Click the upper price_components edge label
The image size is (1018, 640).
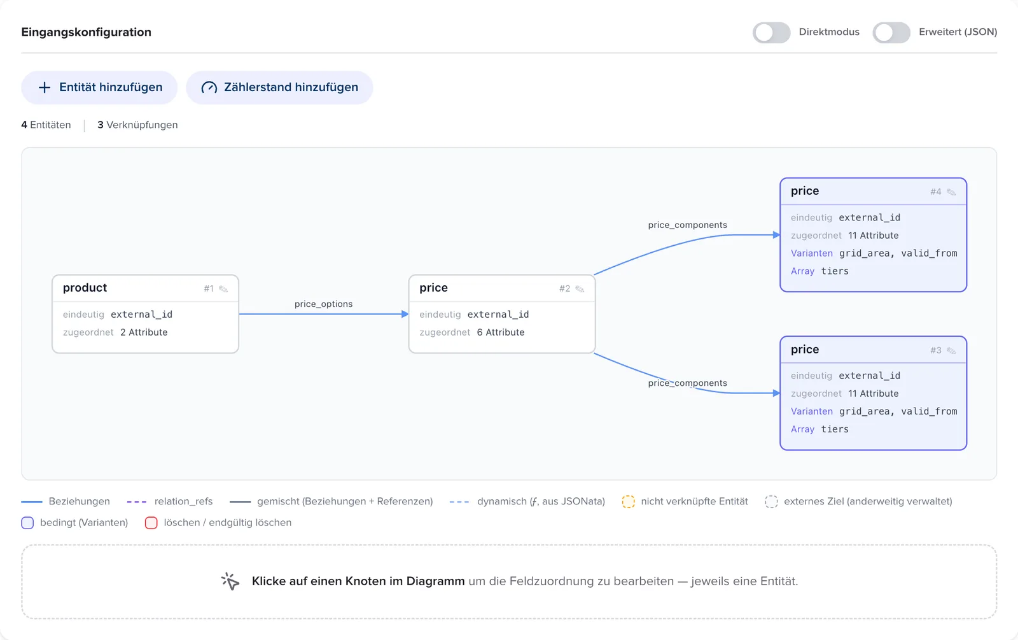coord(688,225)
